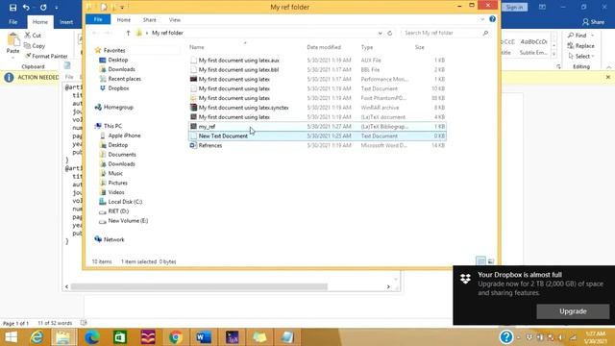Click the Word Save icon
This screenshot has height=346, width=615.
[x=12, y=7]
